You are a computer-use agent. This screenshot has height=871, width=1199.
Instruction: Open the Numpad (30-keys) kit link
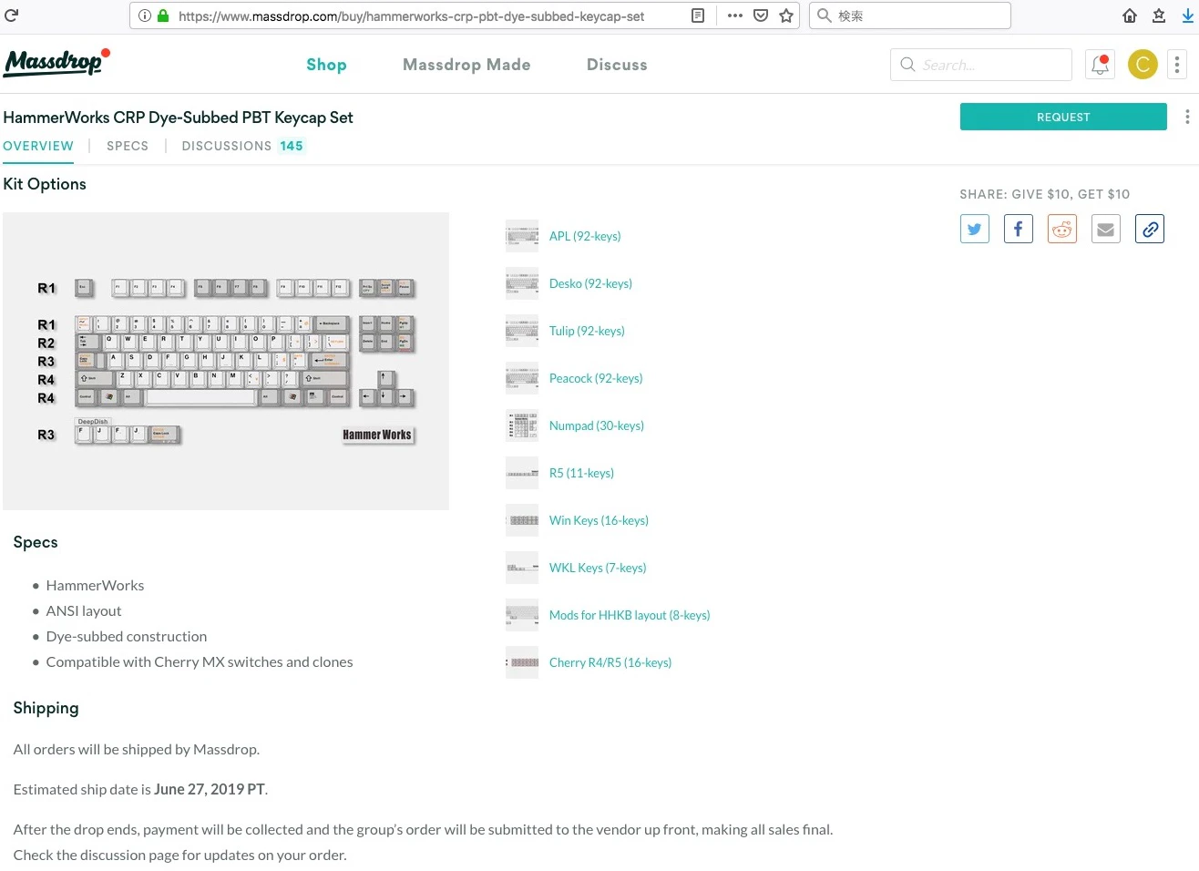tap(597, 425)
